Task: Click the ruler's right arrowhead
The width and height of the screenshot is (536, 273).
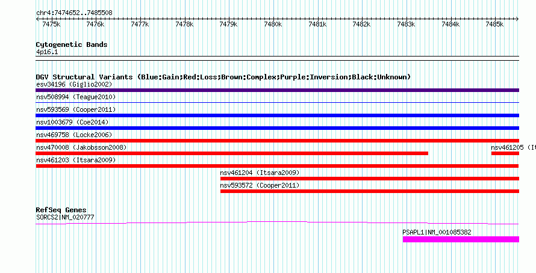Action: tap(517, 19)
